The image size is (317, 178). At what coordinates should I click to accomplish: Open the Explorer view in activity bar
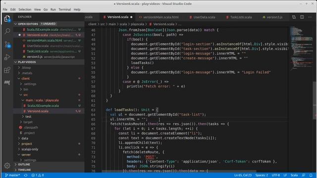click(x=7, y=19)
